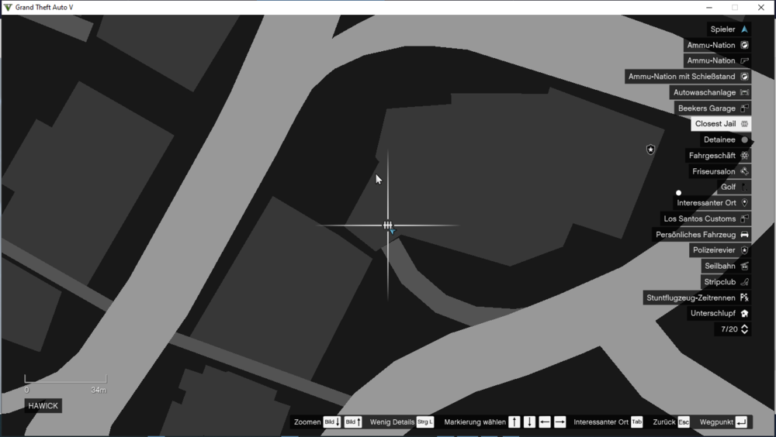Click the Fahrgeschäft ferris wheel icon
Screen dimensions: 776x437
click(x=744, y=156)
